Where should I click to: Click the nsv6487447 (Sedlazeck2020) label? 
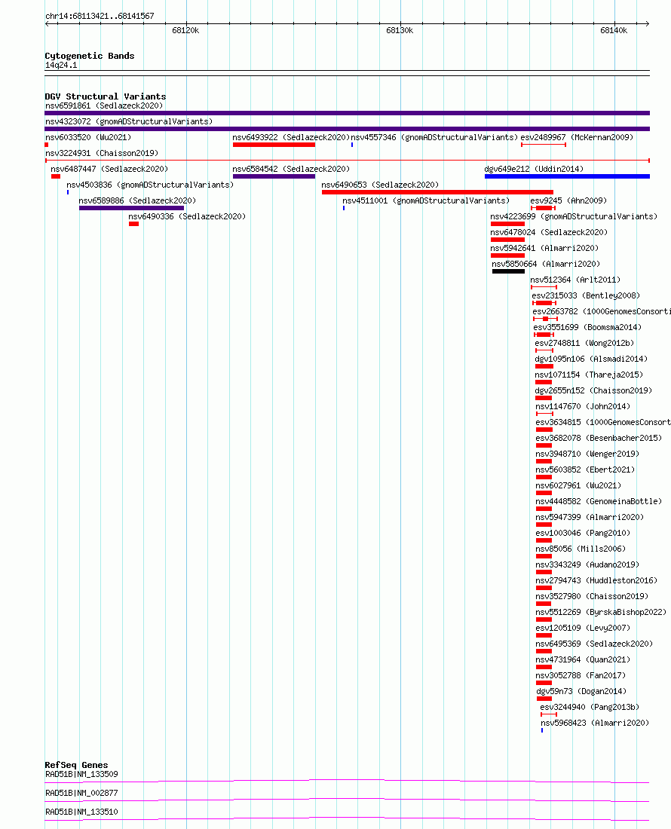pos(109,169)
